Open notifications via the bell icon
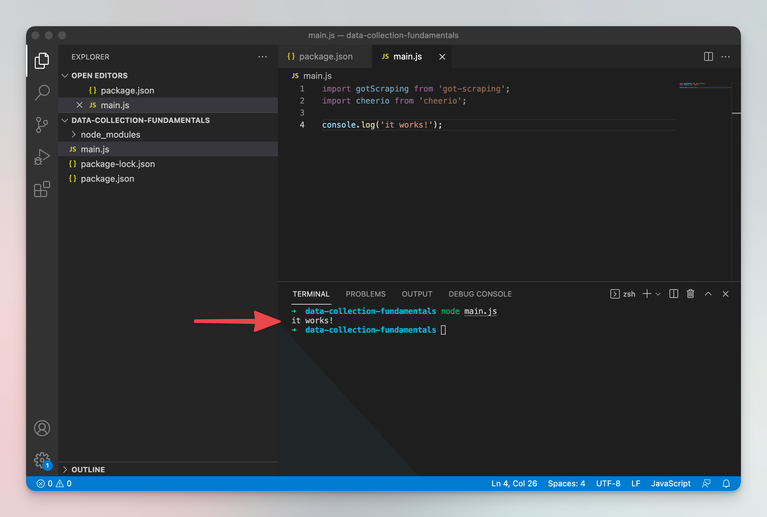767x517 pixels. (726, 483)
